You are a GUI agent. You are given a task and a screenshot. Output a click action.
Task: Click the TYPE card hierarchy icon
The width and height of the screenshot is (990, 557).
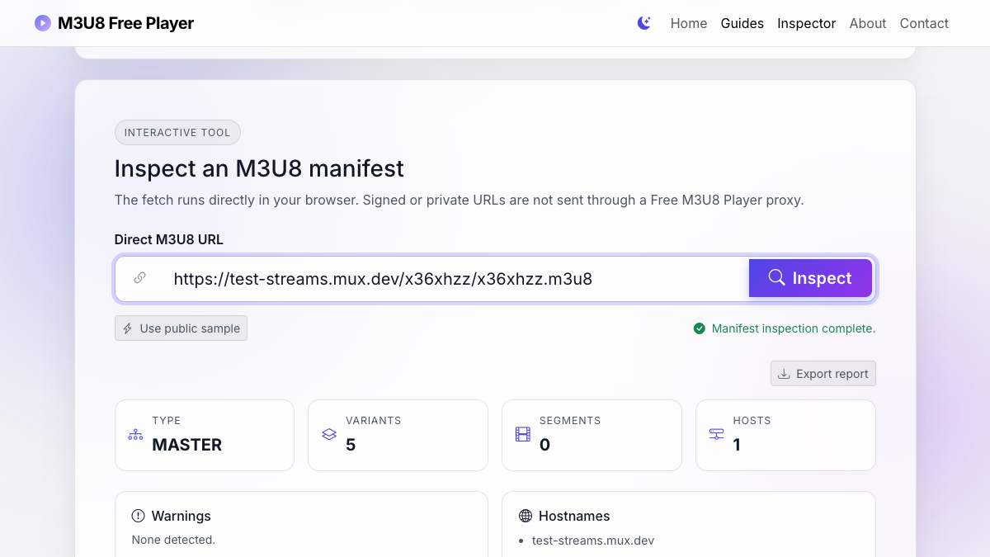coord(135,435)
